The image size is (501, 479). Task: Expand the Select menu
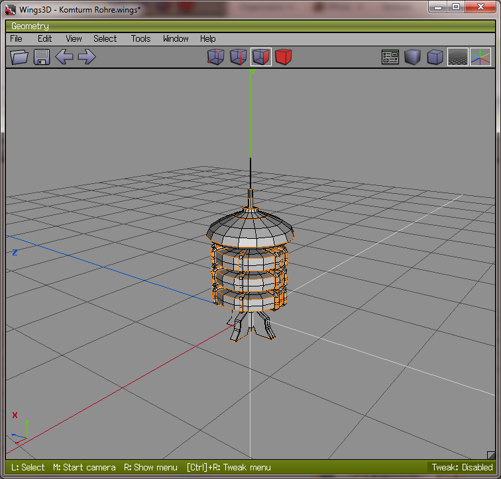[x=105, y=38]
